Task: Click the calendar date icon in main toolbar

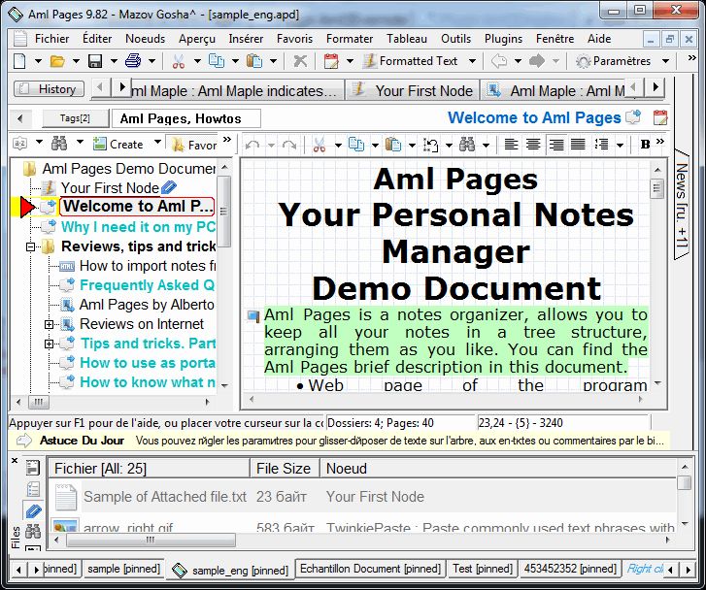Action: click(331, 61)
